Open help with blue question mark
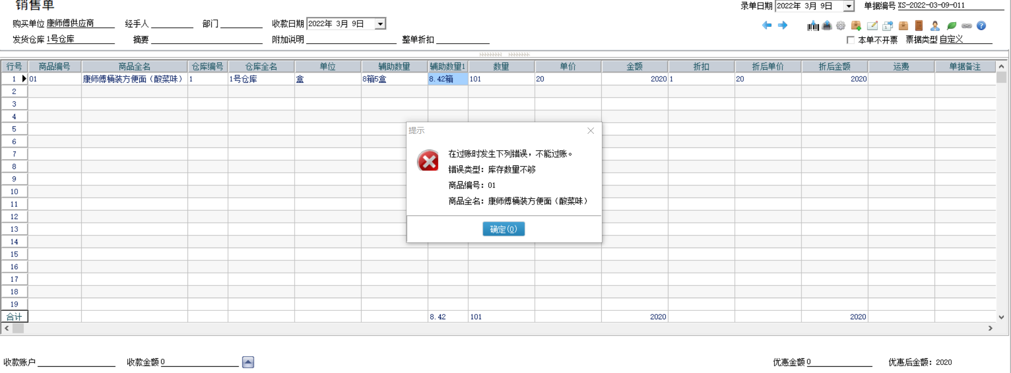This screenshot has height=373, width=1011. [981, 25]
